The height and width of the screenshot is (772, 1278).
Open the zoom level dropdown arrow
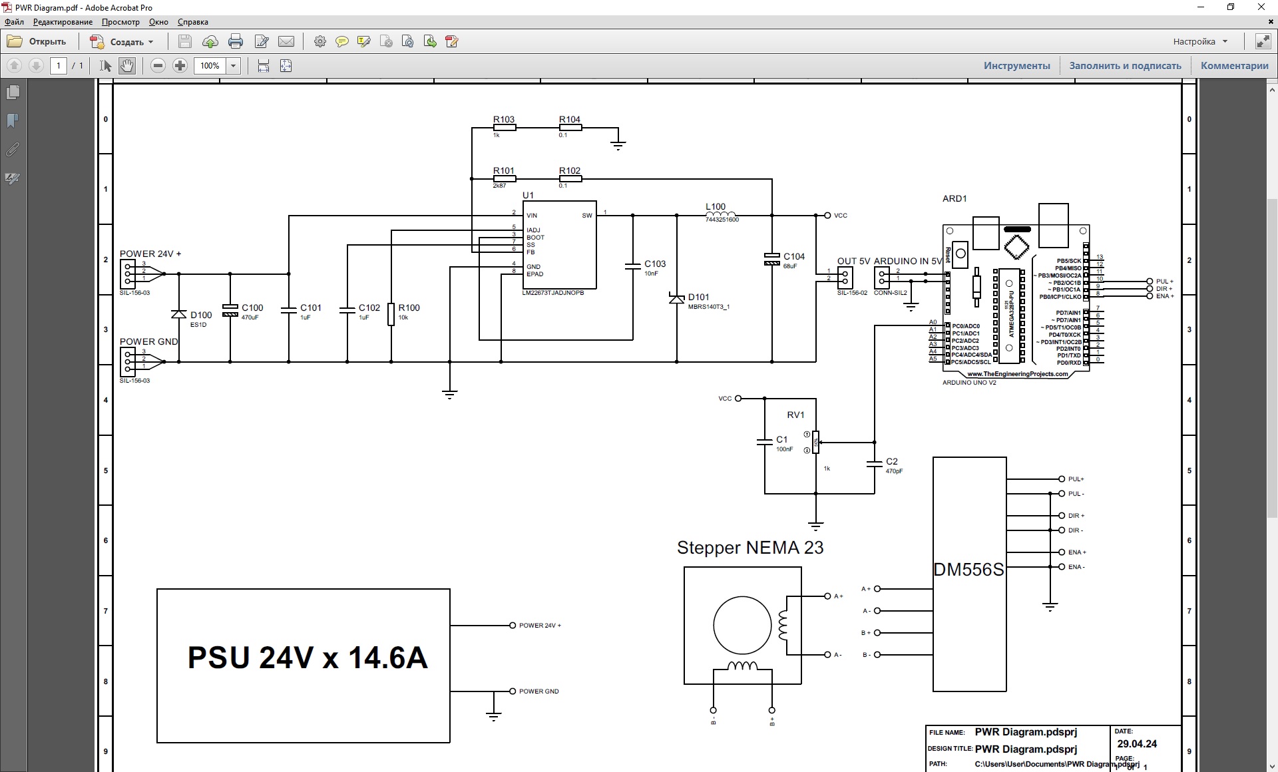point(233,65)
